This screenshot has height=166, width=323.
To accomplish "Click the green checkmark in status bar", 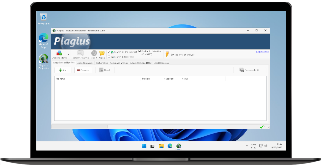I will coord(262,127).
